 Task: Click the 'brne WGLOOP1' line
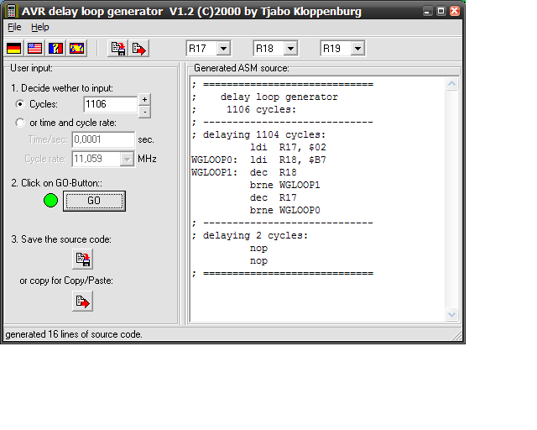click(285, 185)
